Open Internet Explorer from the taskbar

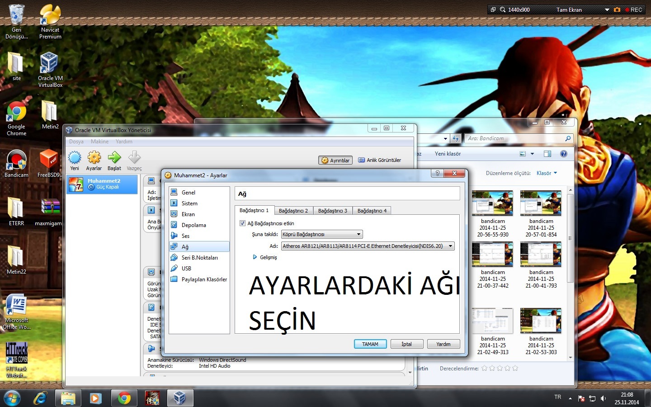coord(40,398)
